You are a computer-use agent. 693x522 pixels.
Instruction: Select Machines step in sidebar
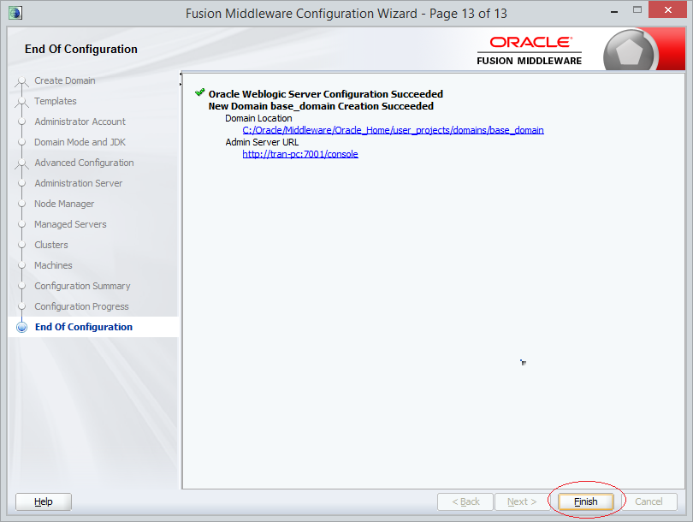click(53, 265)
